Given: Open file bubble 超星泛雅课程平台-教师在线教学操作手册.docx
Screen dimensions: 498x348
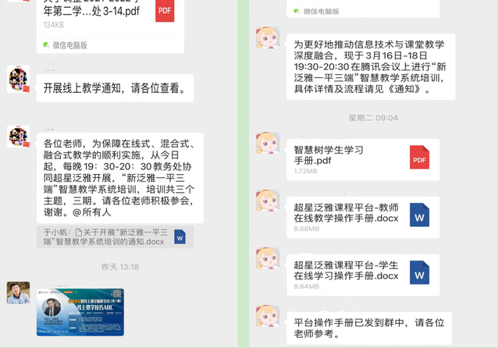Looking at the screenshot, I should (x=363, y=217).
